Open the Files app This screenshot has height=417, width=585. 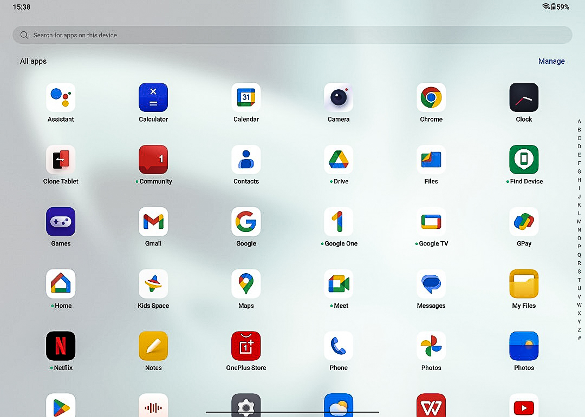(x=431, y=160)
